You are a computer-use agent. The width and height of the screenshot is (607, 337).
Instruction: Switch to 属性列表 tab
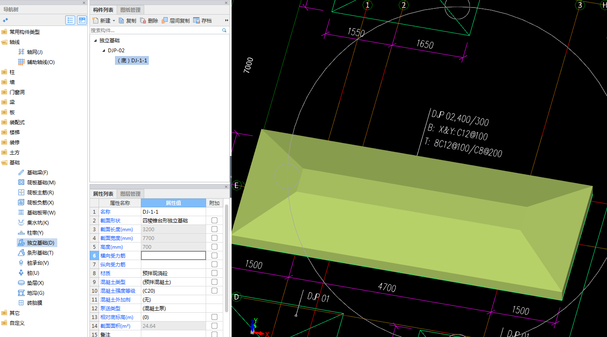[x=103, y=194]
